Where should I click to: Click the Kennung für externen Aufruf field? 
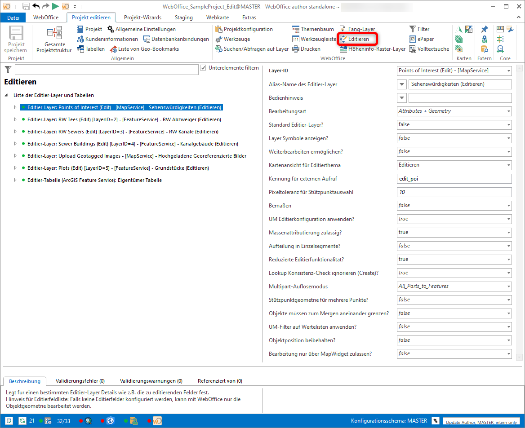coord(454,178)
